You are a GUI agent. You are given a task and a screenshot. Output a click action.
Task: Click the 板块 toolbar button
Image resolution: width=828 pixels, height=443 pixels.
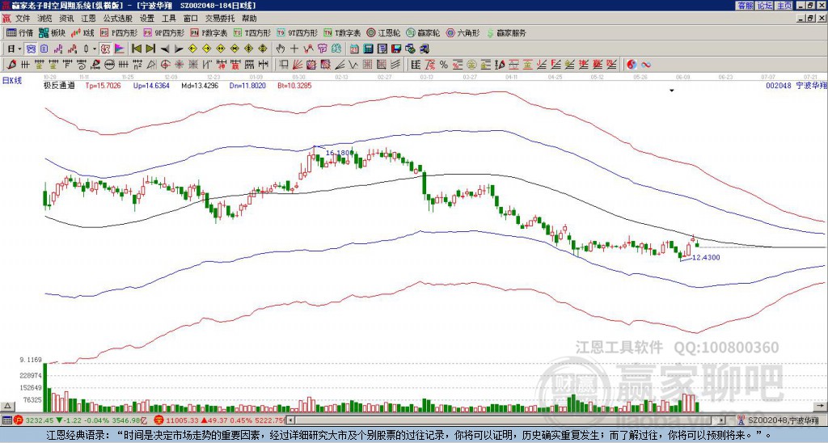[52, 32]
